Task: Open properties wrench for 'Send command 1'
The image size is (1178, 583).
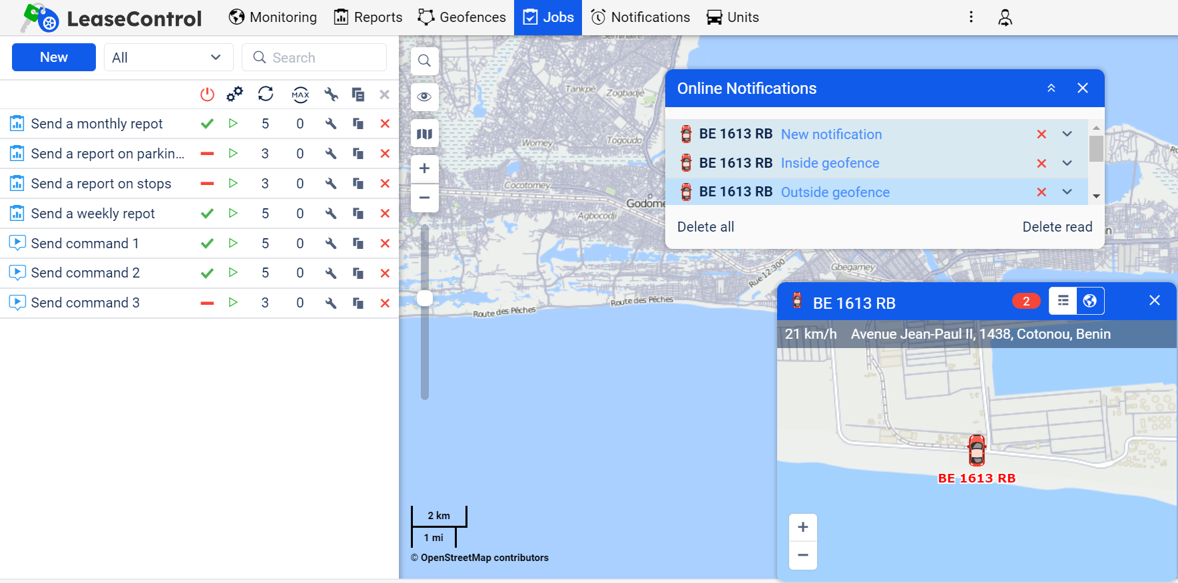Action: click(331, 244)
